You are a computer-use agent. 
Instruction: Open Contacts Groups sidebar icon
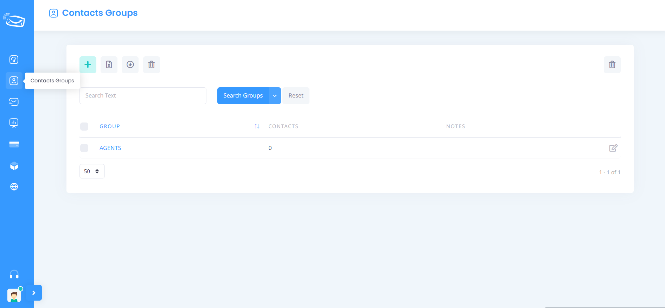click(x=14, y=81)
